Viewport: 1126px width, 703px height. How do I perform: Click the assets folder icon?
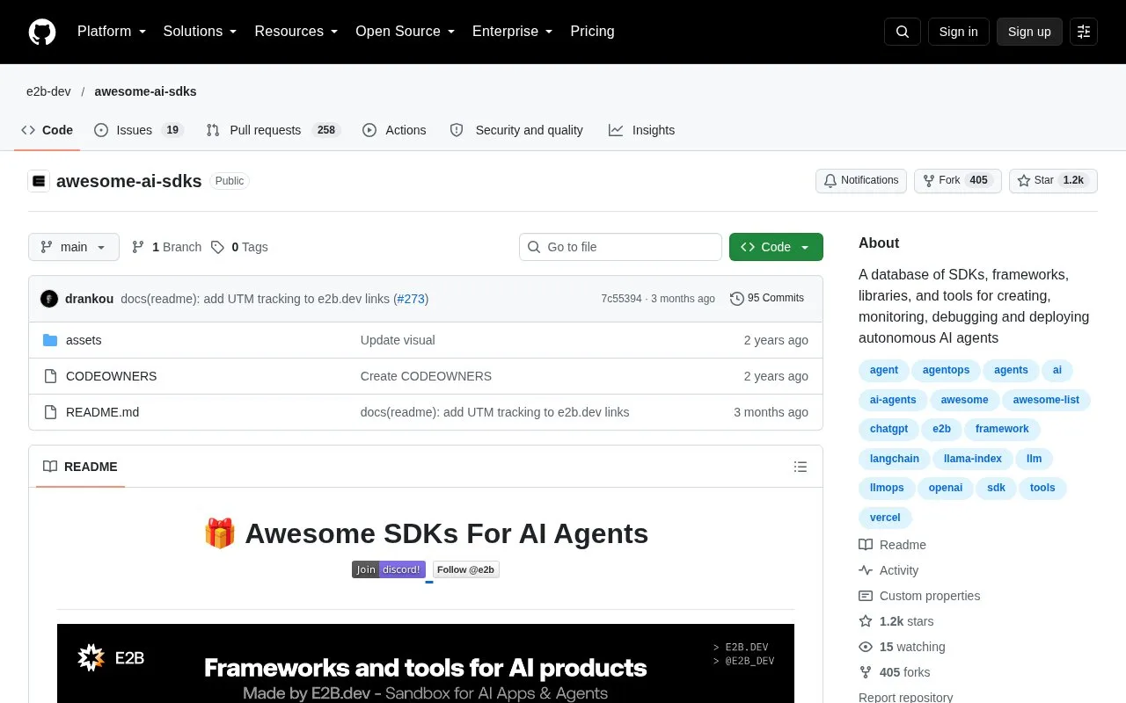[x=50, y=340]
